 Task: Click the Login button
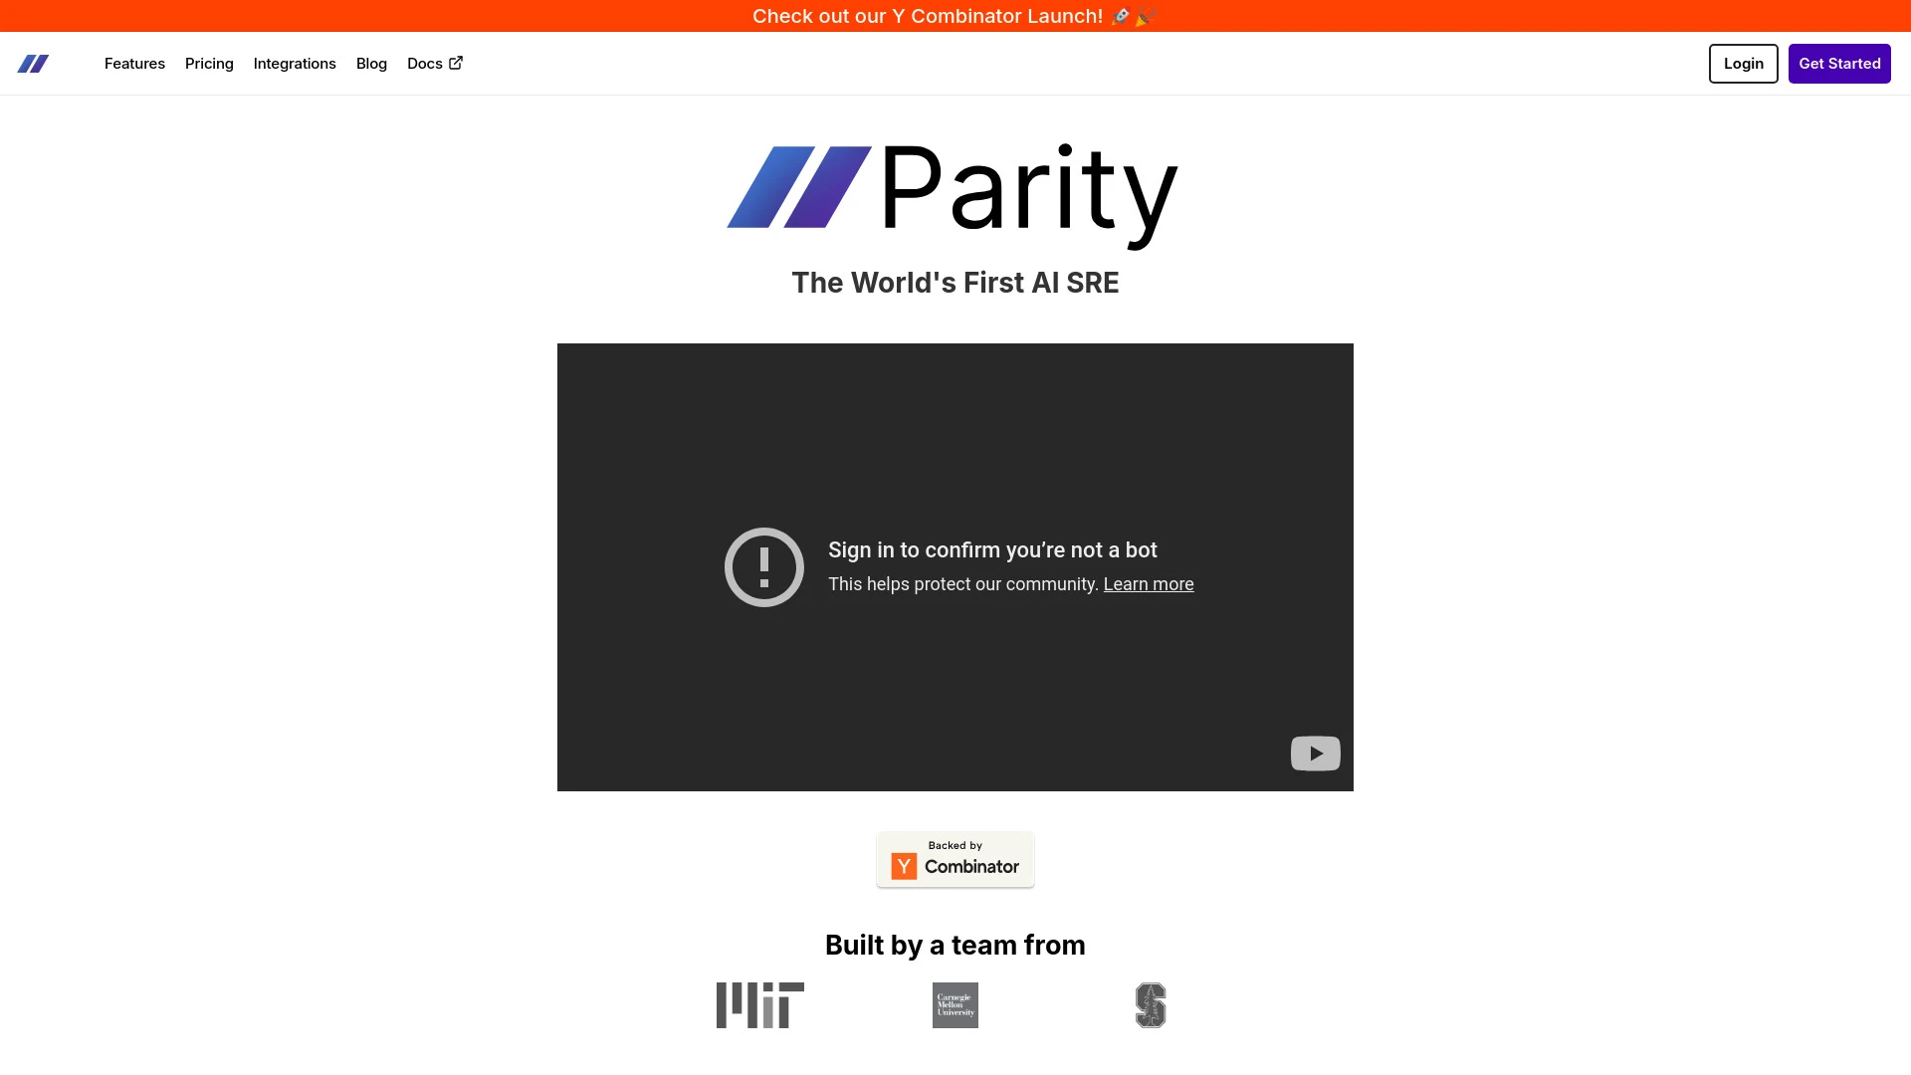coord(1743,63)
